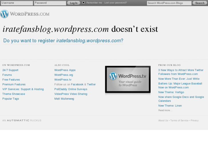This screenshot has width=208, height=156.
Task: Open the Theme Showcase link
Action: click(14, 94)
